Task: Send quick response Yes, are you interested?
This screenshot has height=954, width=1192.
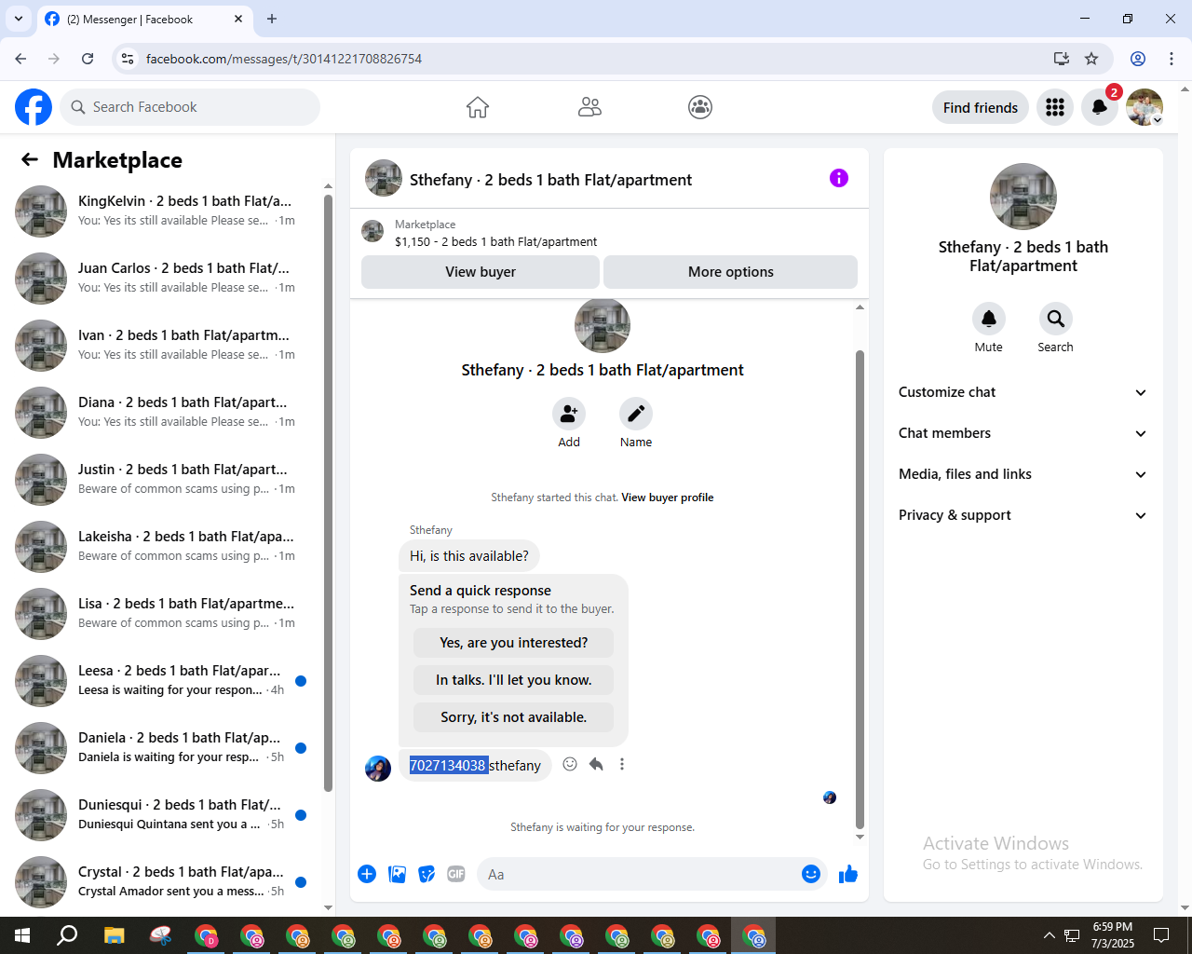Action: click(x=514, y=643)
